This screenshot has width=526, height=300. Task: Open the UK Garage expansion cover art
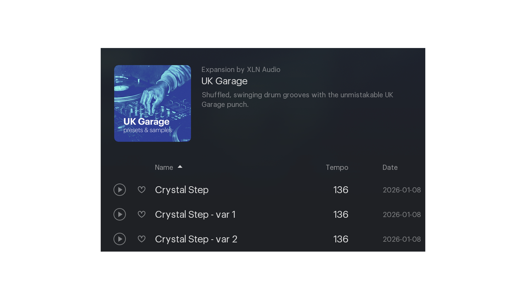point(153,103)
